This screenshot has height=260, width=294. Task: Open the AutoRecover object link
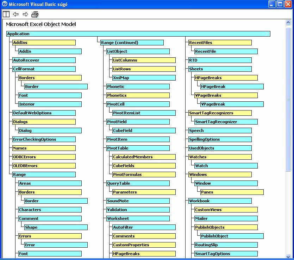coord(44,60)
